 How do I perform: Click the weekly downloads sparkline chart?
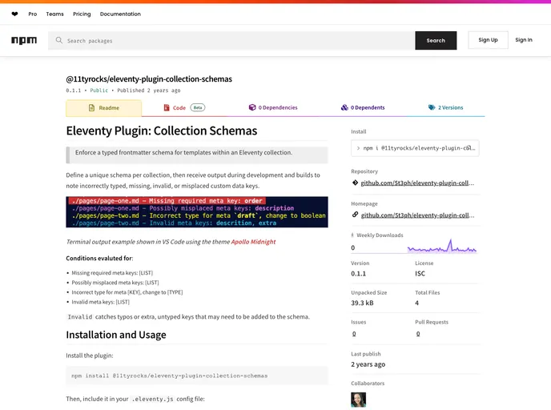point(442,247)
